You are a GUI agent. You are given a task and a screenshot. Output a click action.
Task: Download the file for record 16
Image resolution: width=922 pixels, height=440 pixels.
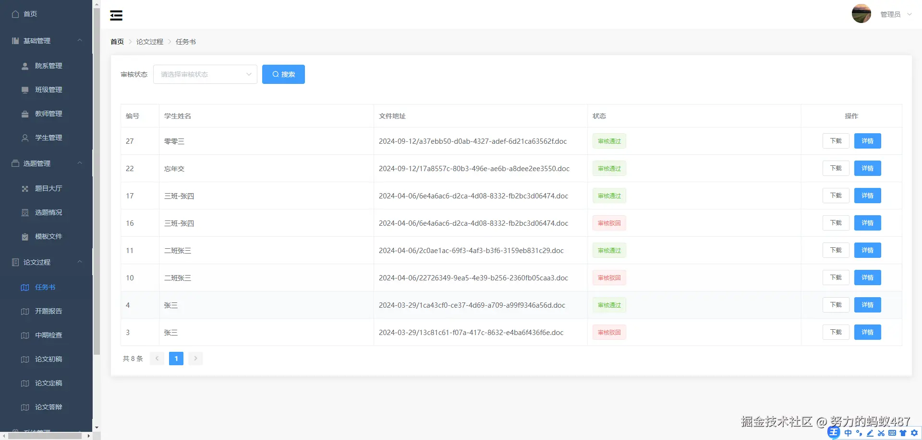(x=836, y=223)
